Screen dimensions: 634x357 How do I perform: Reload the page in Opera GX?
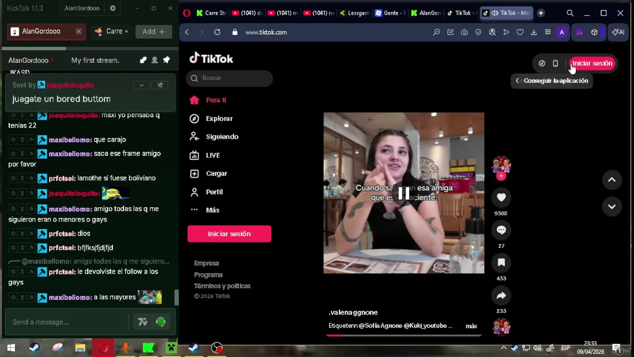(217, 32)
